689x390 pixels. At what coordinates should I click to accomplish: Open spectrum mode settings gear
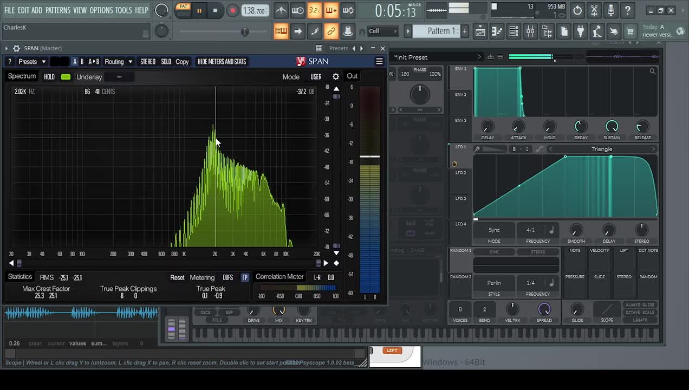(x=336, y=77)
